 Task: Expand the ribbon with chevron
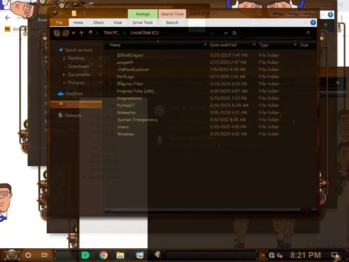pos(306,23)
